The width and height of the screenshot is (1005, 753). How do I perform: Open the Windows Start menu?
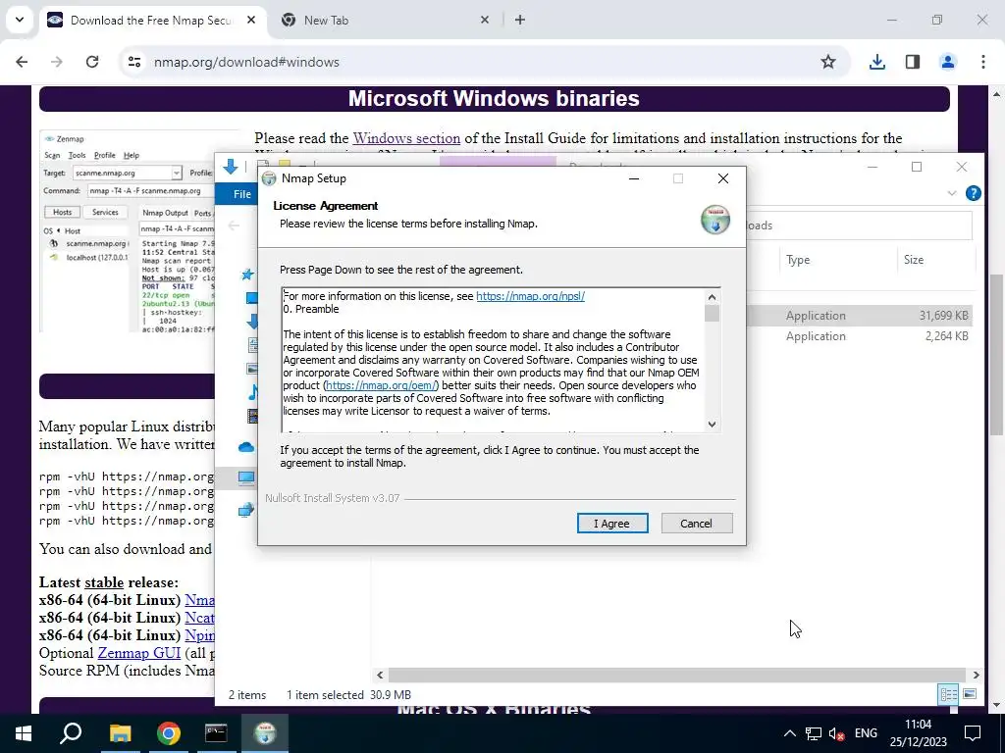[x=24, y=733]
